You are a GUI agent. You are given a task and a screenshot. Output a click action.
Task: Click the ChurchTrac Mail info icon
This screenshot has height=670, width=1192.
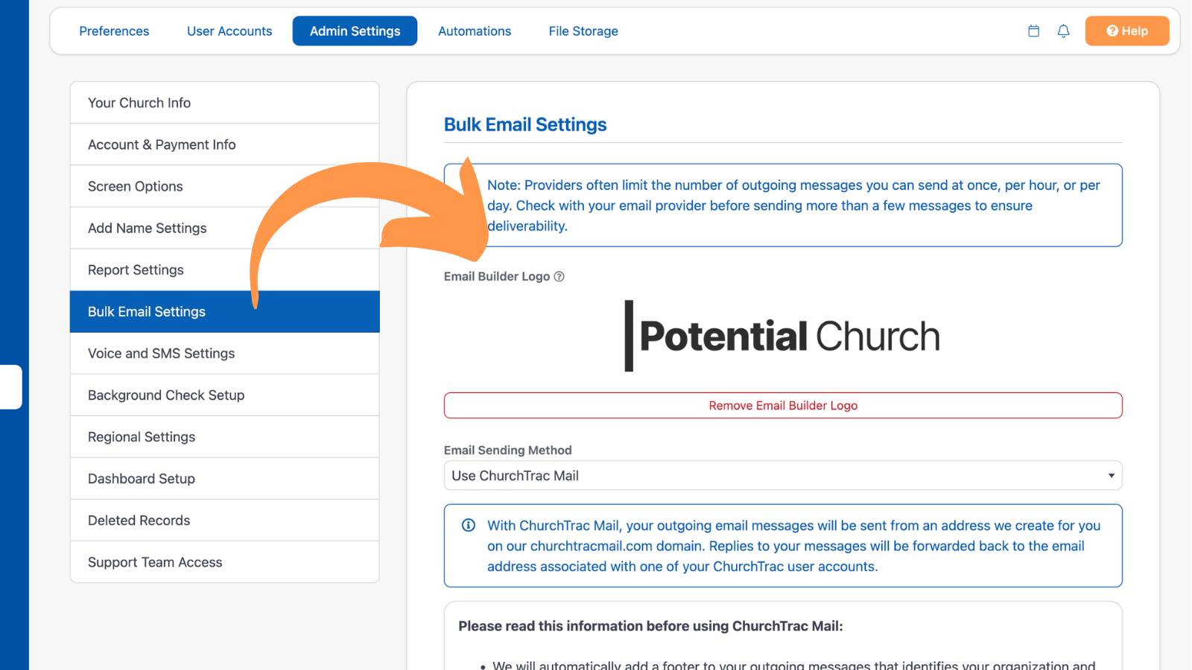tap(469, 526)
